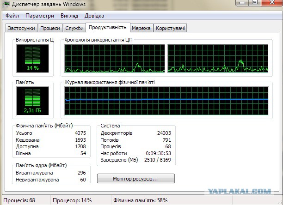Click the Фізична пам'ять (Мбайт) group label
Screen dimensions: 283x205
pyautogui.click(x=44, y=126)
